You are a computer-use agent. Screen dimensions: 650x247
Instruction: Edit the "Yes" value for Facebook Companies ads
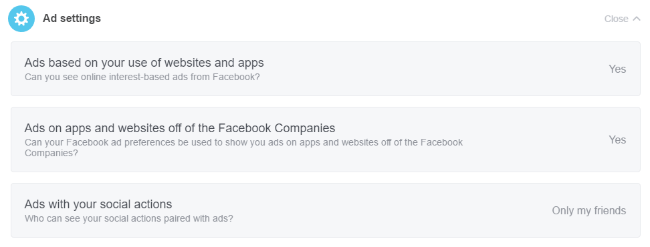(617, 140)
